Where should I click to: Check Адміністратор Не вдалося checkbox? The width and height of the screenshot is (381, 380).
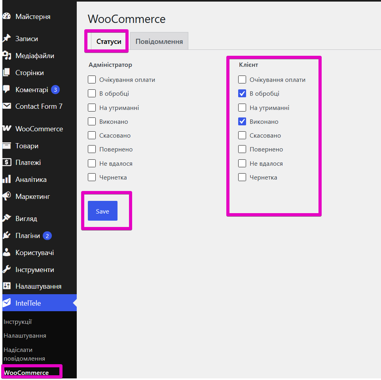coord(92,163)
